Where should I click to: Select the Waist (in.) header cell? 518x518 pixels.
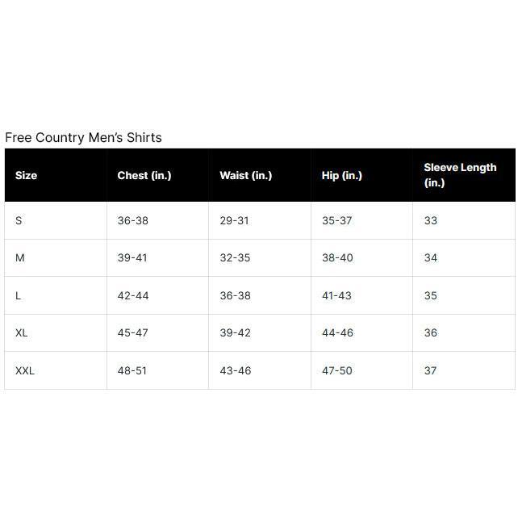[246, 175]
